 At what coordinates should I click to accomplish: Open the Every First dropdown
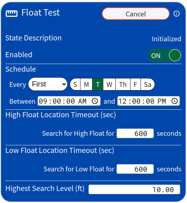[48, 84]
